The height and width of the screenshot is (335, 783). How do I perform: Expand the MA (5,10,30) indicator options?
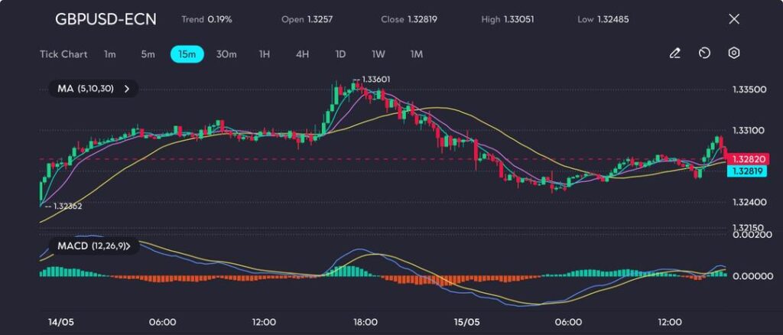(126, 89)
